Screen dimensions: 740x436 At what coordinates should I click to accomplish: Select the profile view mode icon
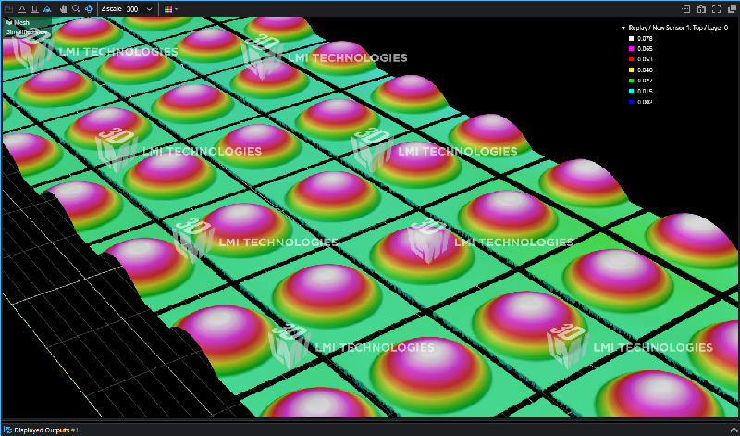point(21,9)
